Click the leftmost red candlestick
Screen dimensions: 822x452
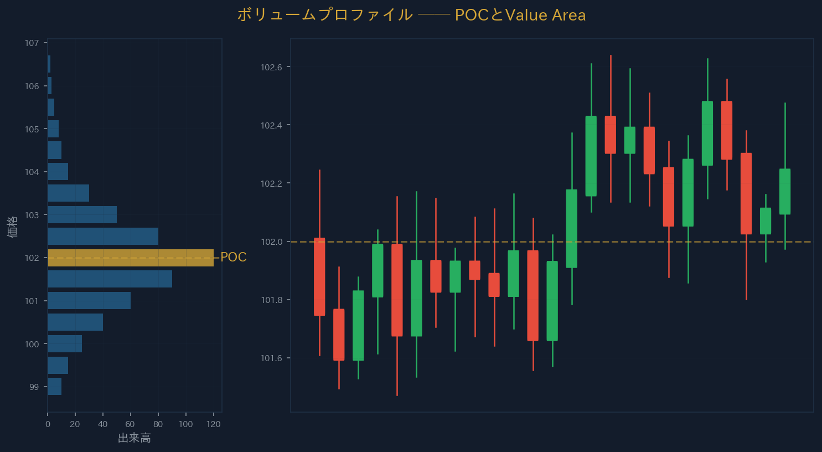[319, 276]
